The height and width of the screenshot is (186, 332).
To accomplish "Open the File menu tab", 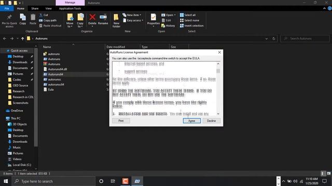I will (x=7, y=8).
